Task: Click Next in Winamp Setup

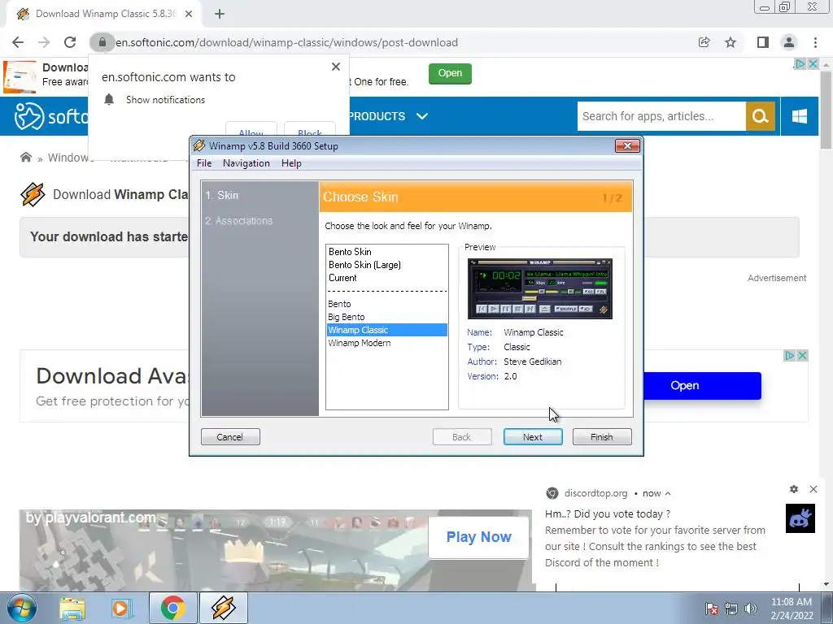Action: point(533,436)
